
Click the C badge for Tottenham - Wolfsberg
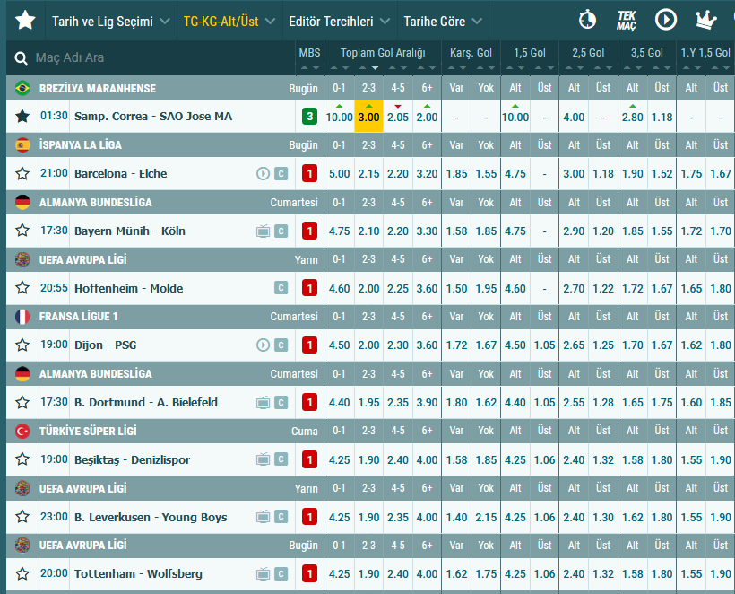click(x=281, y=574)
